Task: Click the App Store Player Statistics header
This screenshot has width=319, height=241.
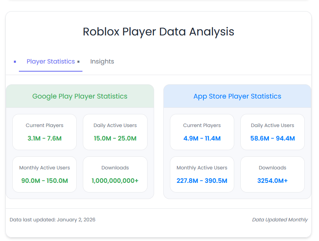Action: [237, 96]
